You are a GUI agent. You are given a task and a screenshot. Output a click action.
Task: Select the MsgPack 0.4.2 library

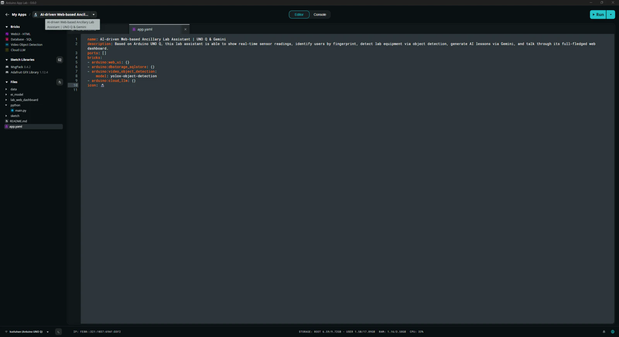[21, 67]
